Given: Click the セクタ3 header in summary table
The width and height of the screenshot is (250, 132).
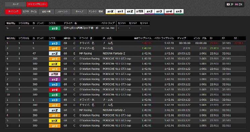Looking at the screenshot, I should (x=144, y=23).
